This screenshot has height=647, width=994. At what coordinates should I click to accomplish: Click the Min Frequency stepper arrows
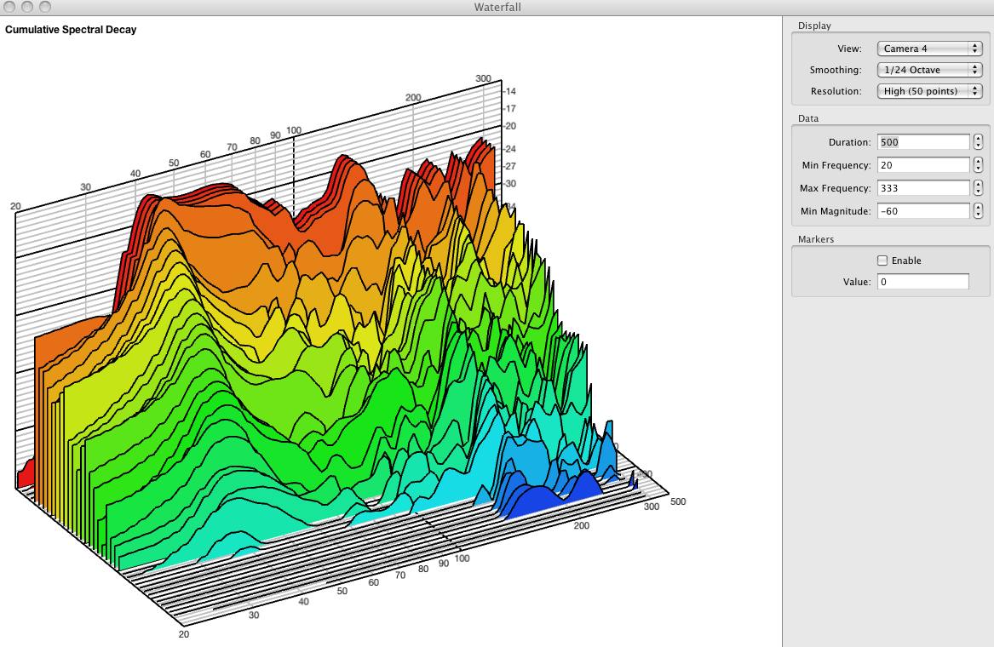tap(978, 165)
